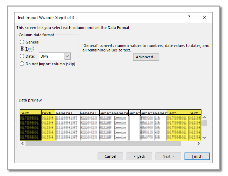Click the Cancel button
The image size is (228, 176).
pyautogui.click(x=110, y=156)
